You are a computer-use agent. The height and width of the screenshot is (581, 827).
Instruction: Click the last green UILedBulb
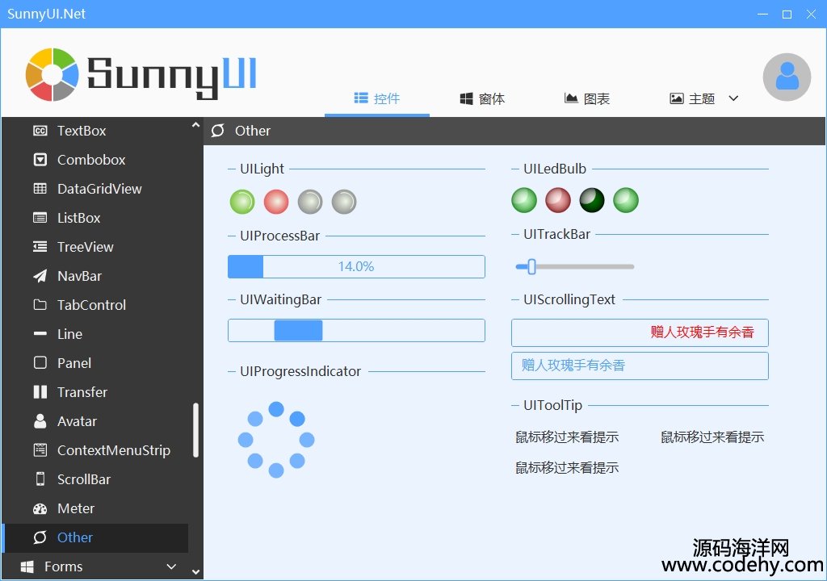click(626, 200)
